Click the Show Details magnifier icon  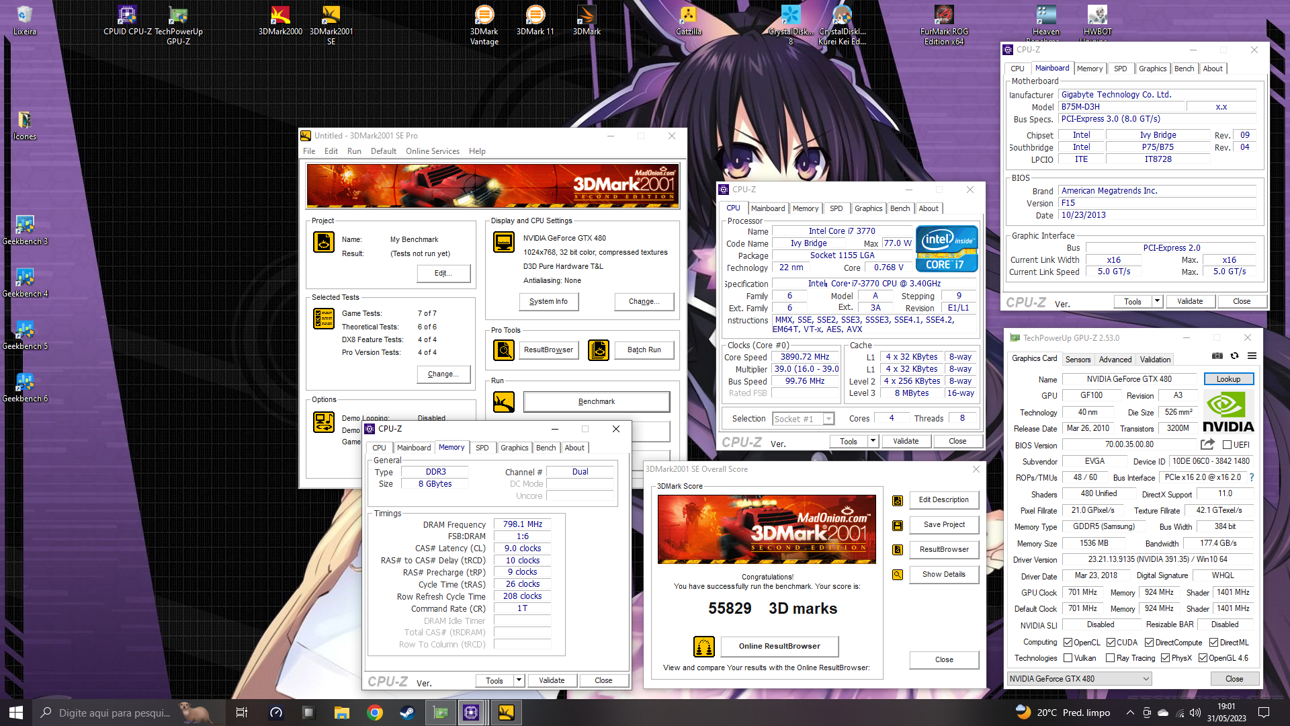click(898, 575)
